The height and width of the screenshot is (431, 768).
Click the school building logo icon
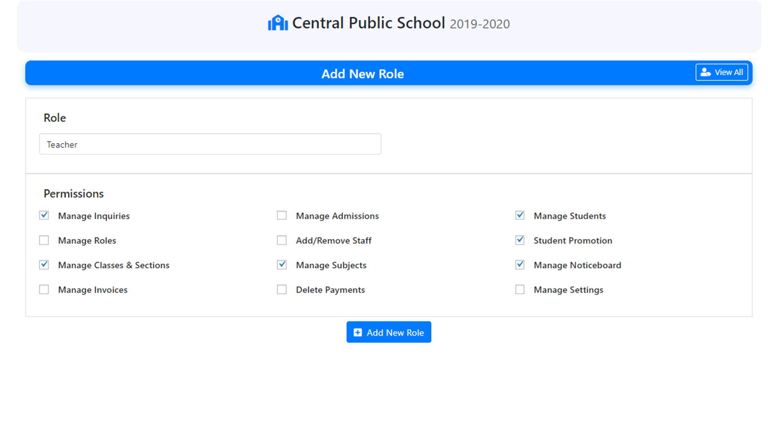point(278,23)
